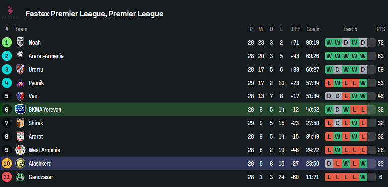Open Pyunik team logo
This screenshot has width=388, height=187.
pos(20,83)
